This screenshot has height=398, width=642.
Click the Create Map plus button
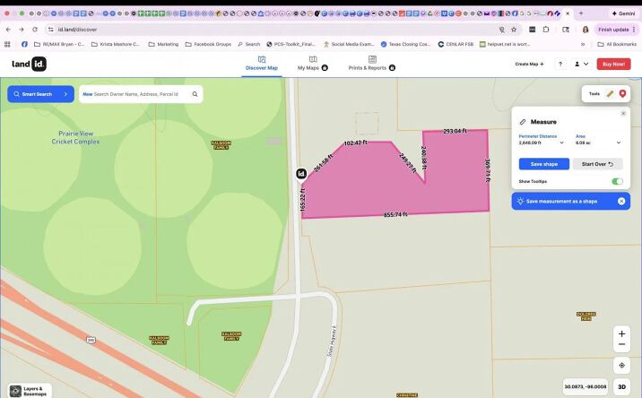(529, 65)
